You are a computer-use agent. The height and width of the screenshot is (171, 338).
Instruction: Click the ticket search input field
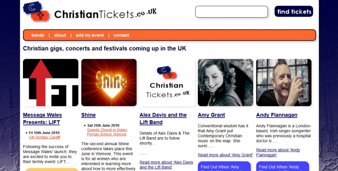[x=232, y=11]
